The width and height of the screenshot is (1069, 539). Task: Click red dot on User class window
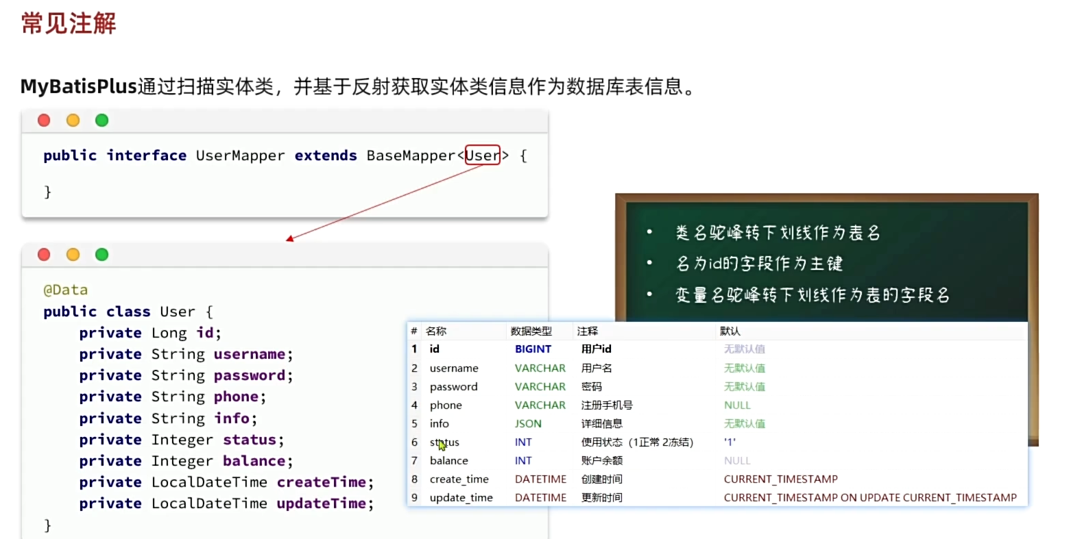[x=44, y=255]
